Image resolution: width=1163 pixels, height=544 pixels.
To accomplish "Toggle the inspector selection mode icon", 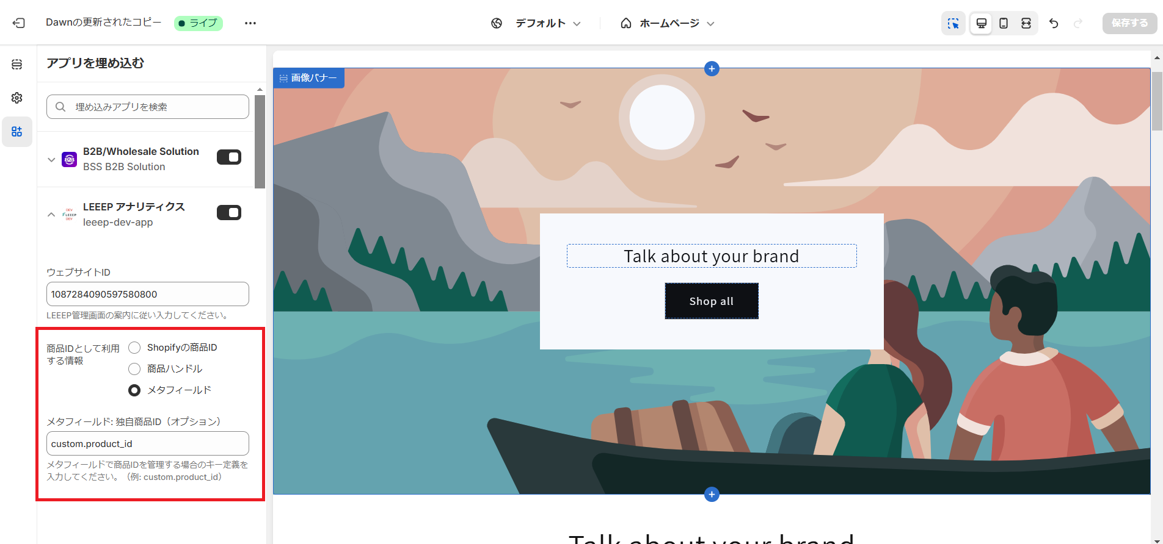I will [953, 23].
